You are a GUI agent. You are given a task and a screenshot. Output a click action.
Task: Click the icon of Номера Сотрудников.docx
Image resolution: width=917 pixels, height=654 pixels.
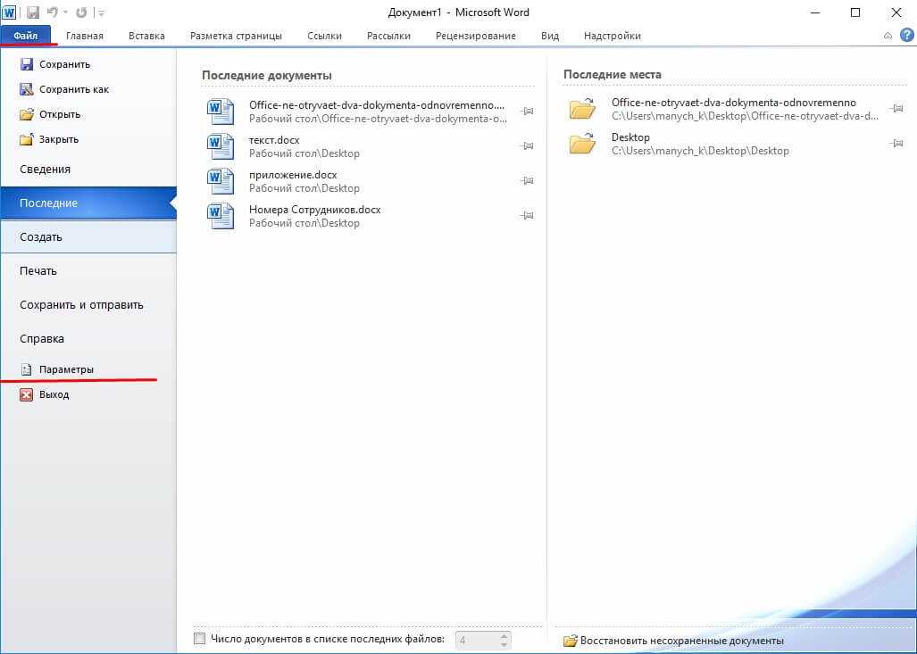[221, 216]
